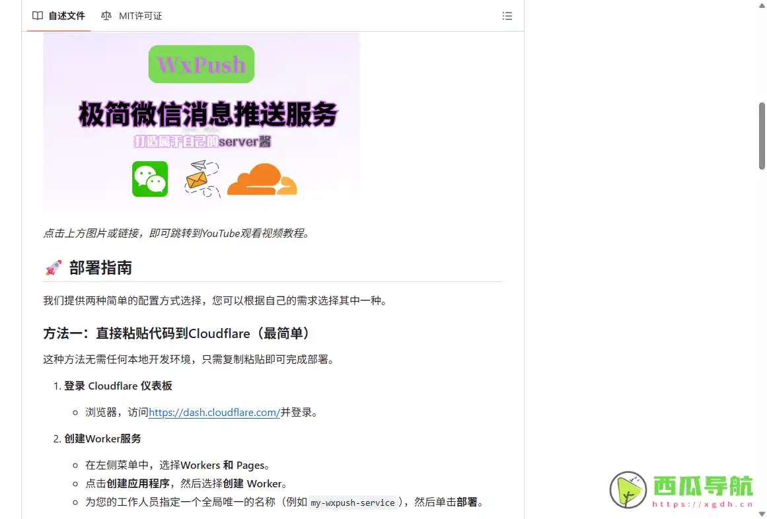This screenshot has height=519, width=767.
Task: Open the table of contents outline icon
Action: click(x=507, y=16)
